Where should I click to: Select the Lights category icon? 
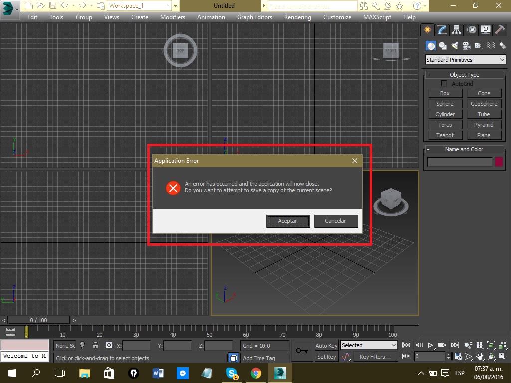(455, 46)
